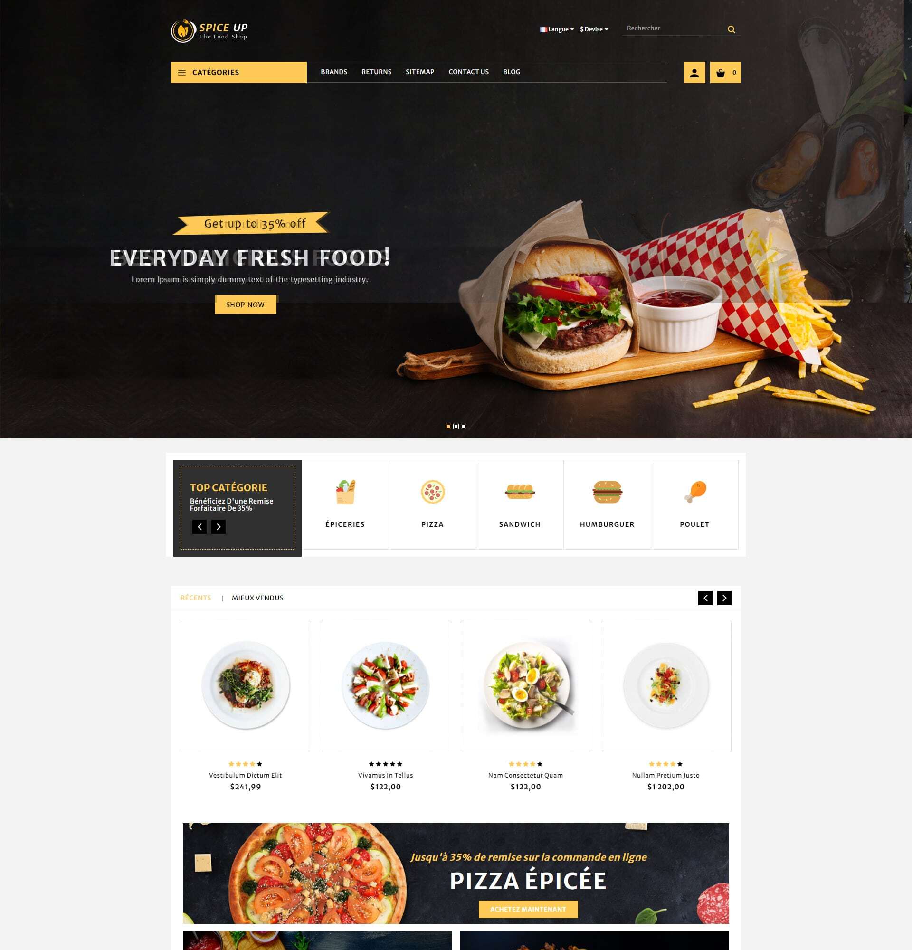Image resolution: width=912 pixels, height=950 pixels.
Task: Select the Récents tab
Action: [x=195, y=598]
